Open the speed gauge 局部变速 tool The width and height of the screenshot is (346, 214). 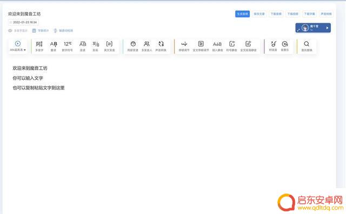point(133,44)
